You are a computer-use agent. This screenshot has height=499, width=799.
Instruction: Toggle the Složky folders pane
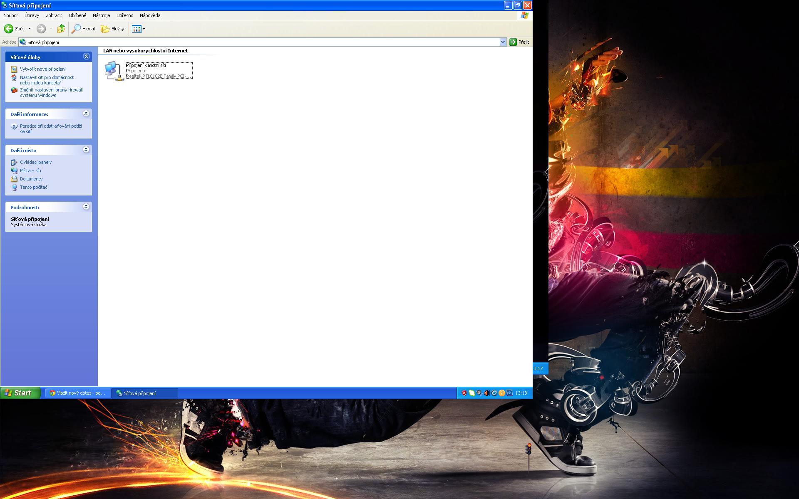pyautogui.click(x=113, y=29)
